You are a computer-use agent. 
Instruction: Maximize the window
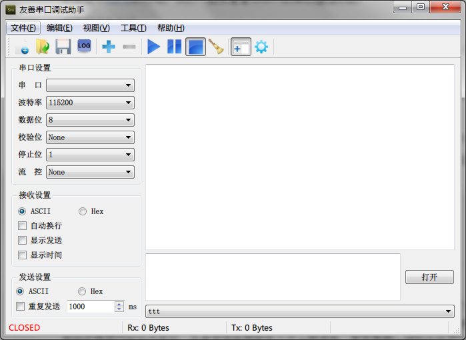pyautogui.click(x=421, y=7)
